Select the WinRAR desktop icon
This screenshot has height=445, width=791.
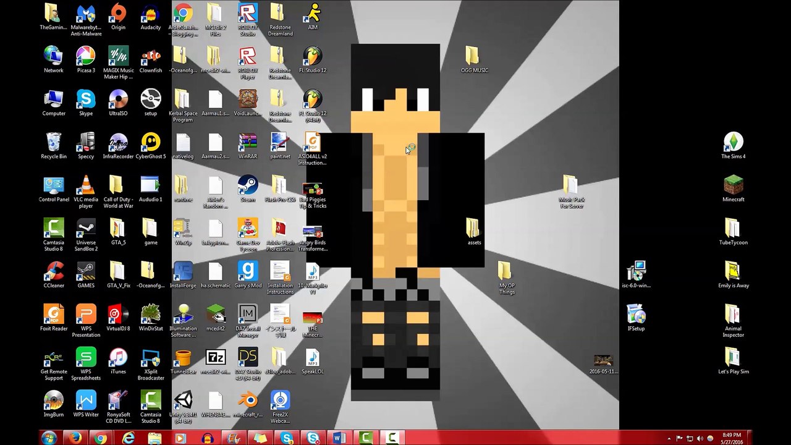(x=248, y=146)
